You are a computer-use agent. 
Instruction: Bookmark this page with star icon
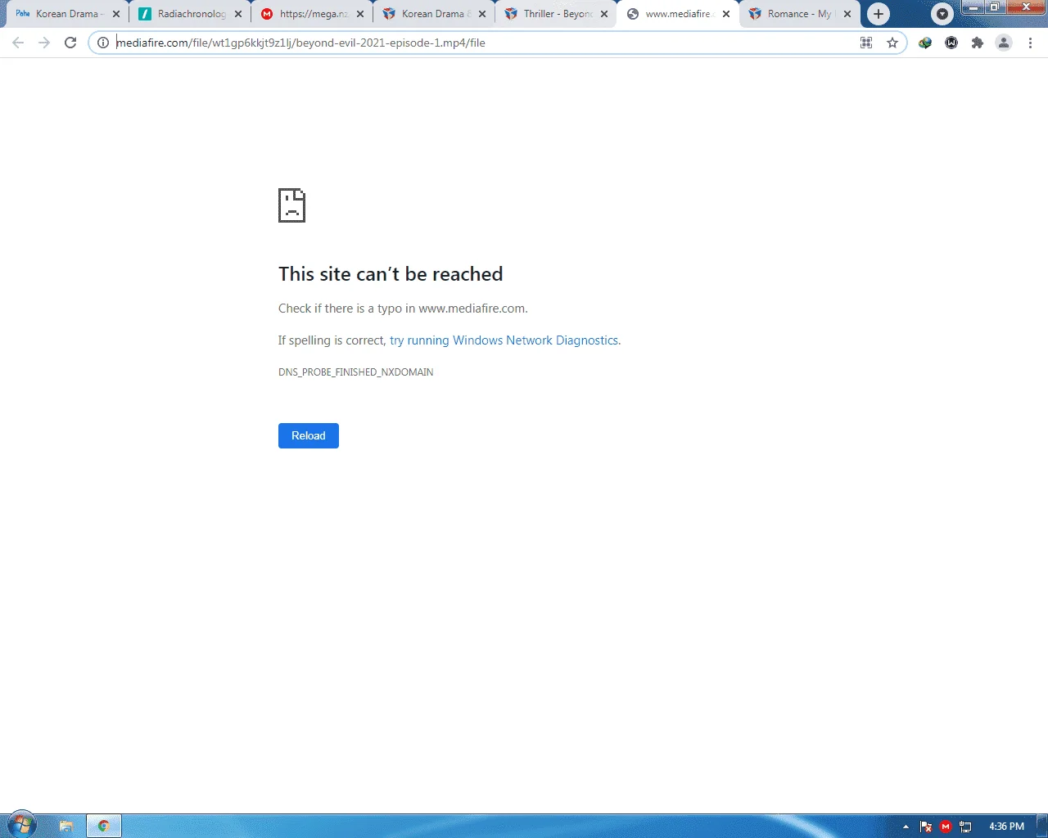coord(892,43)
